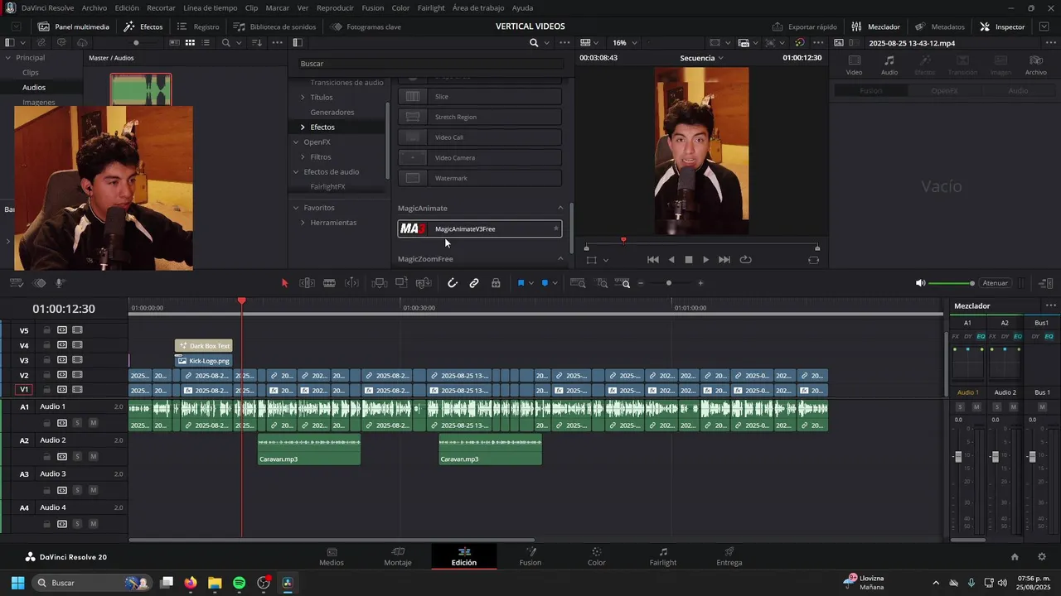The image size is (1061, 596).
Task: Jump to first frame button
Action: coord(653,260)
